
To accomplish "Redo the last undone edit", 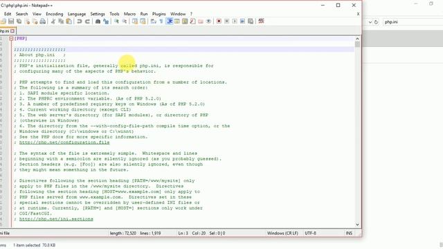I will 87,21.
